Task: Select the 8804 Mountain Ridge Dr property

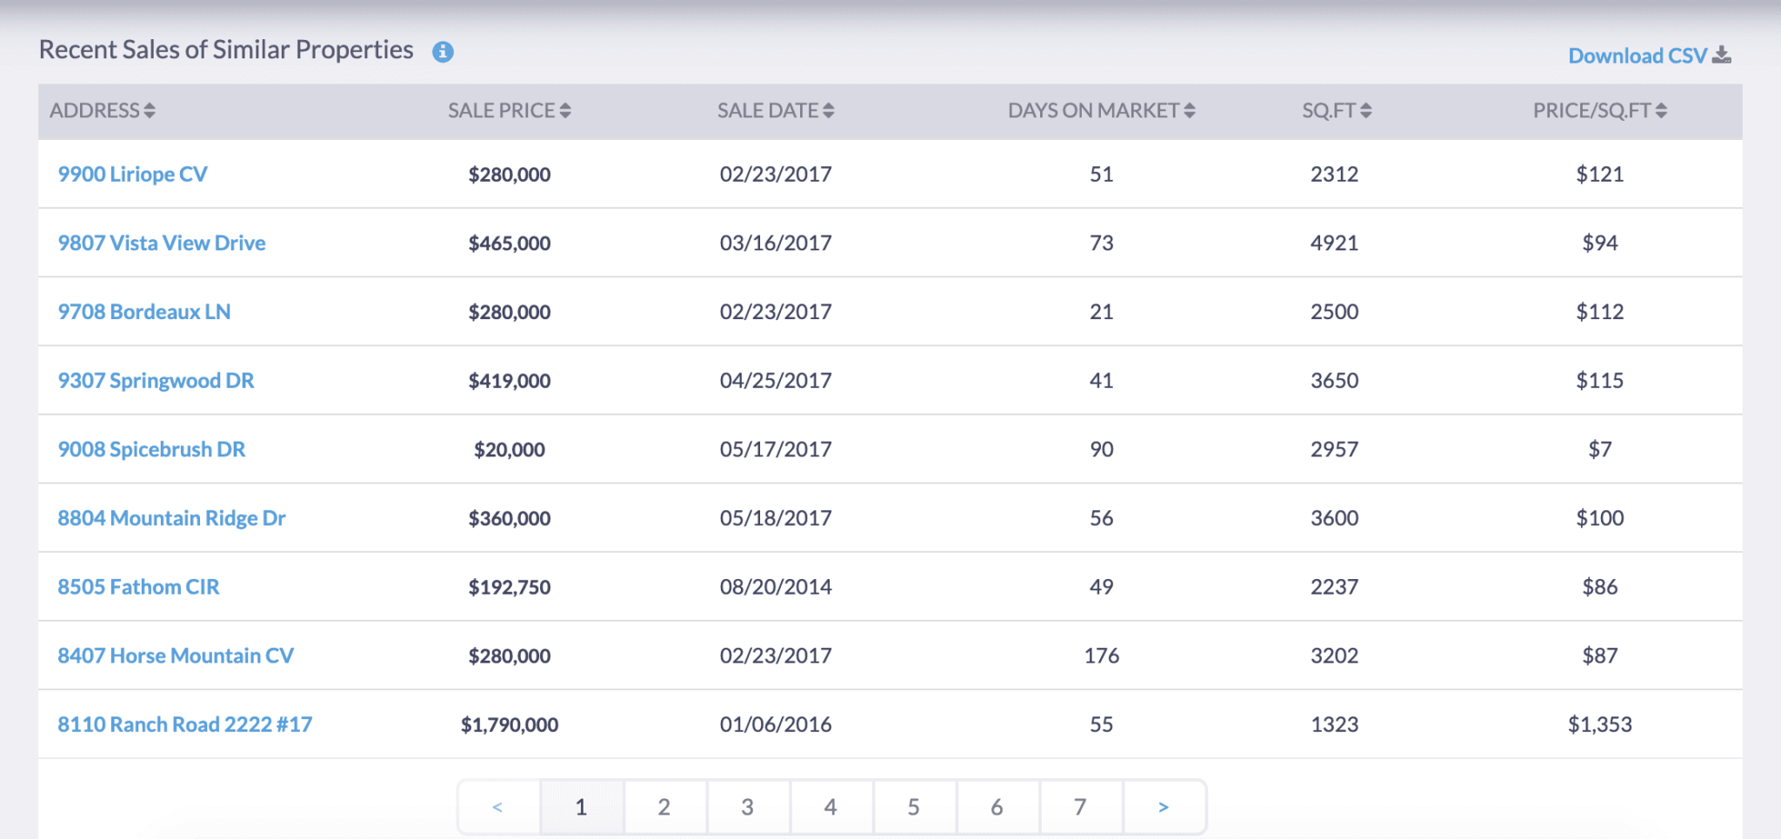Action: tap(171, 517)
